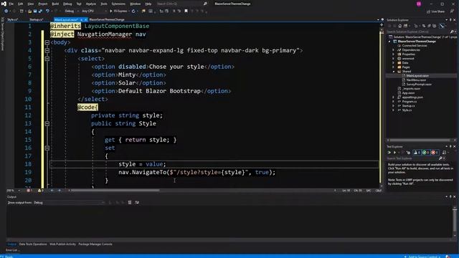This screenshot has width=459, height=258.
Task: Select SurveyPrompt.razor in Solution Explorer
Action: pos(419,85)
